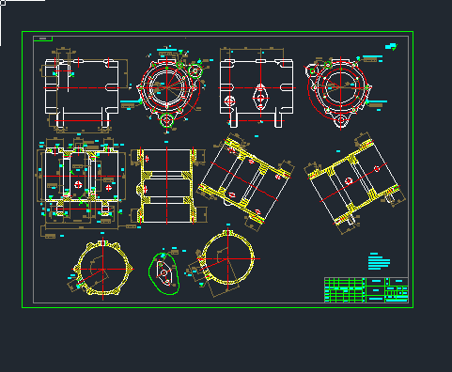Pick the small green circle at top-right of second view
The height and width of the screenshot is (372, 452).
click(195, 71)
